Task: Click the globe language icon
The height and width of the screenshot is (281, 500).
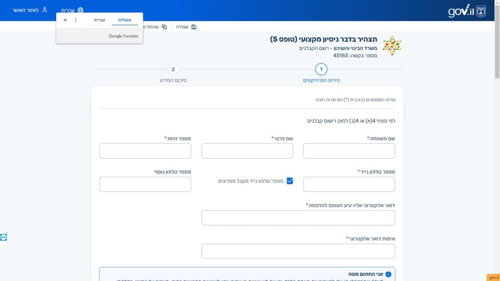Action: [80, 10]
